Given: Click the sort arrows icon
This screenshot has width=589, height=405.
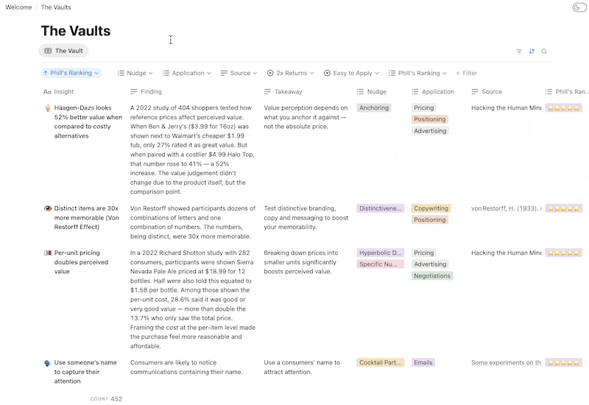Looking at the screenshot, I should coord(532,52).
